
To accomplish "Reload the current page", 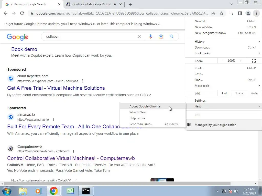I will [x=22, y=13].
